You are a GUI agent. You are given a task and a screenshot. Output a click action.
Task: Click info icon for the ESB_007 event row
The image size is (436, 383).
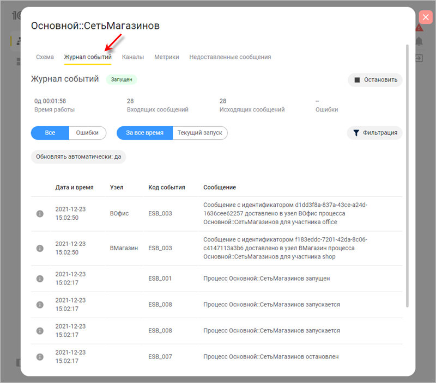coord(40,357)
